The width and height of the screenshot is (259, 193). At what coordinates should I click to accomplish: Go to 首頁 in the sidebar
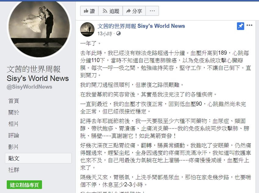(x=14, y=101)
